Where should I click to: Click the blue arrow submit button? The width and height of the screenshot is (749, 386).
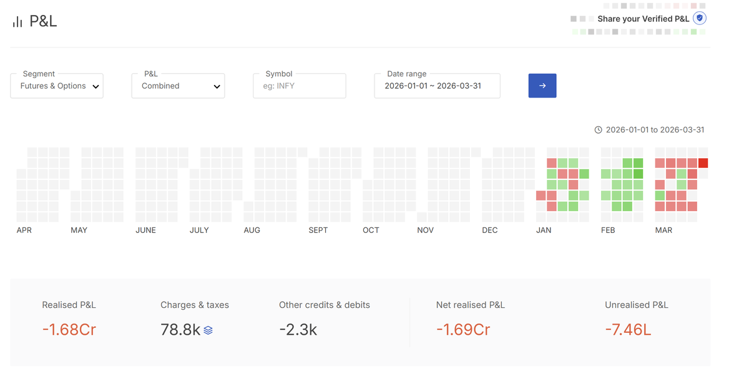point(542,86)
